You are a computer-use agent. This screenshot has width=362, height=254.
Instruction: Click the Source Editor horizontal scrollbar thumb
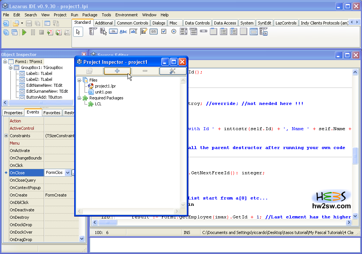(x=107, y=222)
